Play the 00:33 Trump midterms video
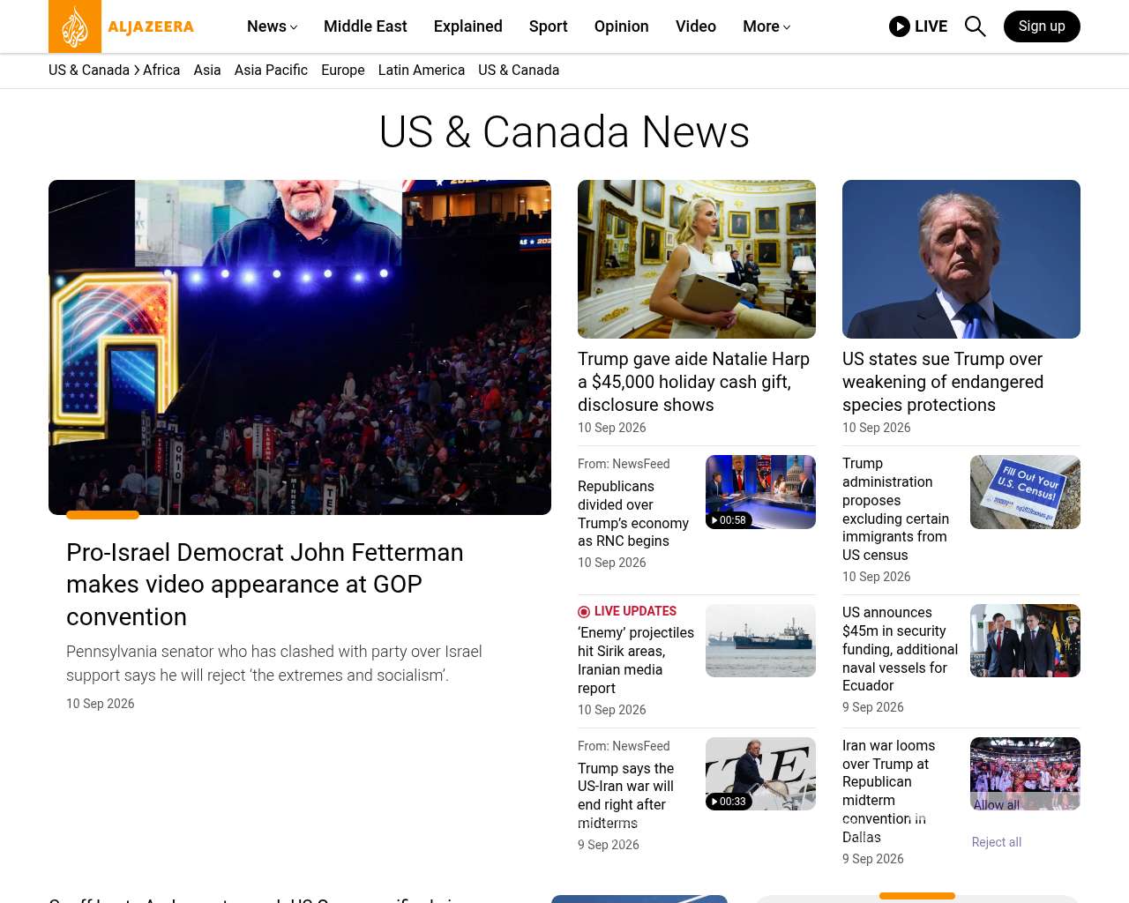 click(760, 774)
